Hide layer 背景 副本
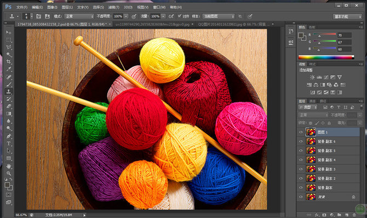This screenshot has width=367, height=218. pos(301,187)
